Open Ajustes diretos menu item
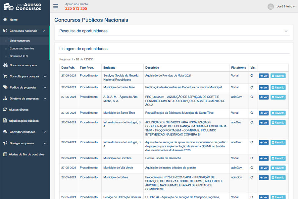The height and width of the screenshot is (199, 298). [x=19, y=110]
